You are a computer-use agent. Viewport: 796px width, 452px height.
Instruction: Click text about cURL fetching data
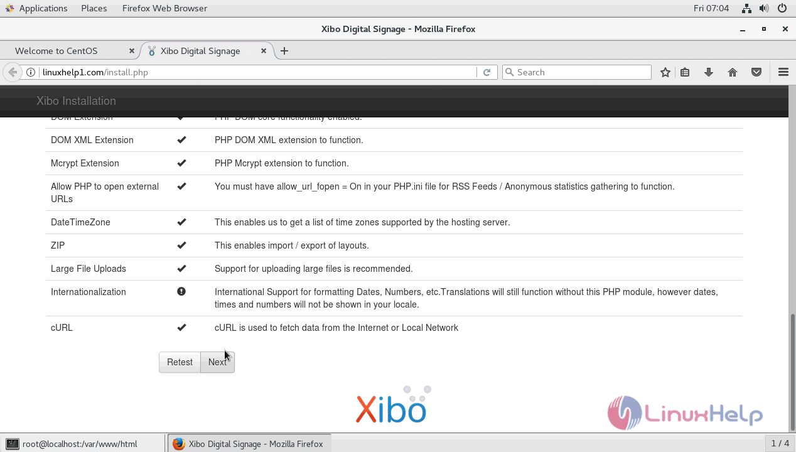[x=336, y=328]
